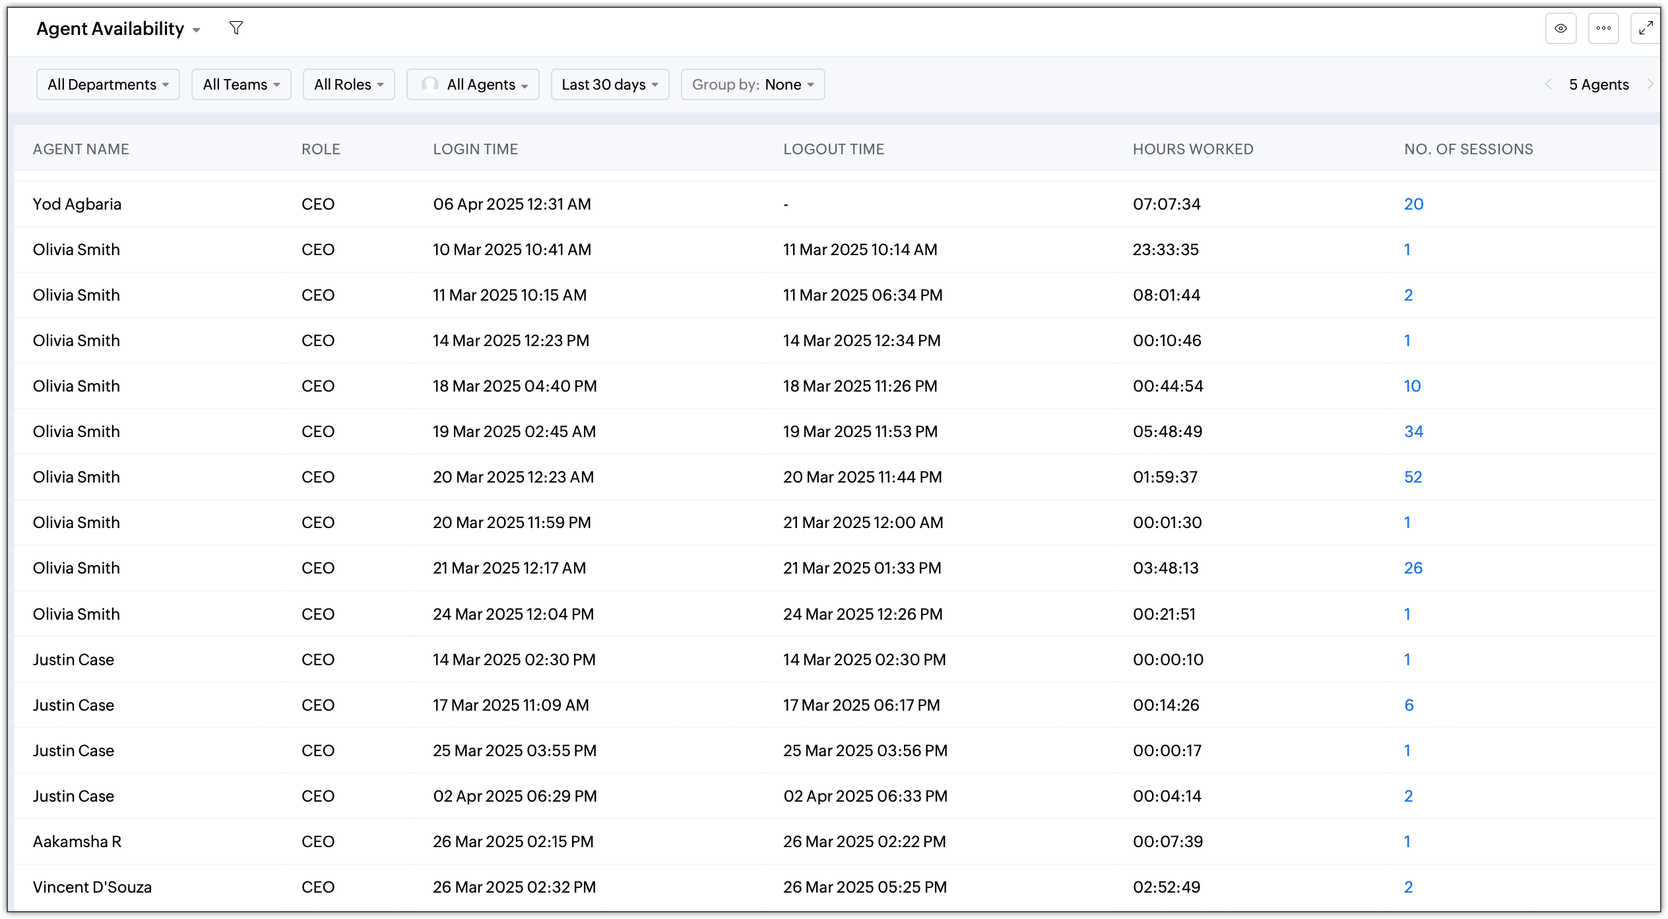The image size is (1668, 919).
Task: Go to previous agents page arrow
Action: pos(1548,84)
